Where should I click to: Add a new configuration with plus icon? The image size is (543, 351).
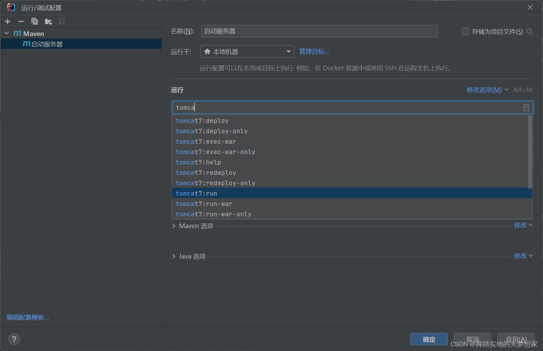coord(8,21)
